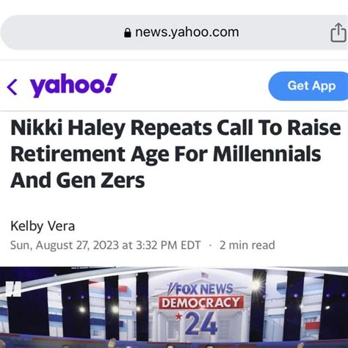Click the red DEMOCRACY banner in photo

pos(201,302)
